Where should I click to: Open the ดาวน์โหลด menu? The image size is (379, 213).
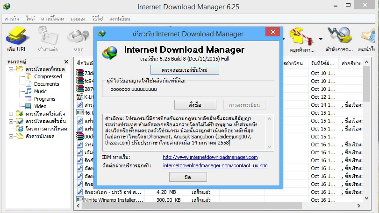click(x=52, y=19)
